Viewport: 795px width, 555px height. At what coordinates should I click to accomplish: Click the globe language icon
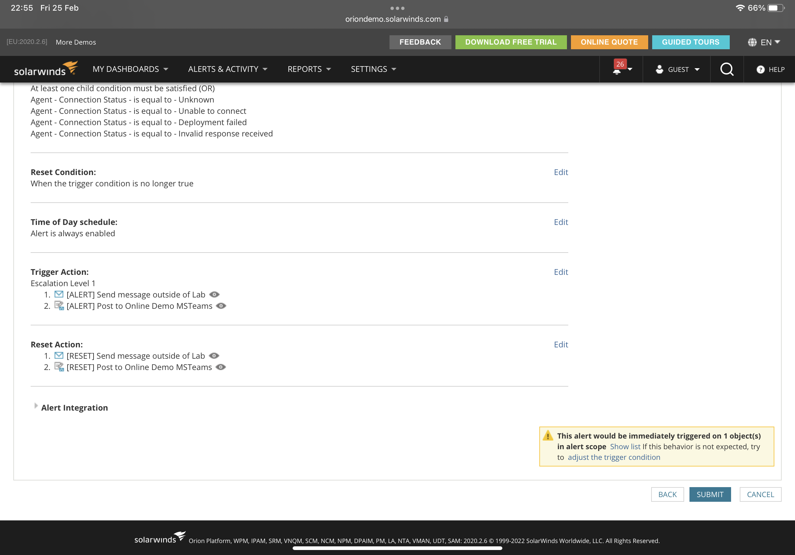pos(752,42)
